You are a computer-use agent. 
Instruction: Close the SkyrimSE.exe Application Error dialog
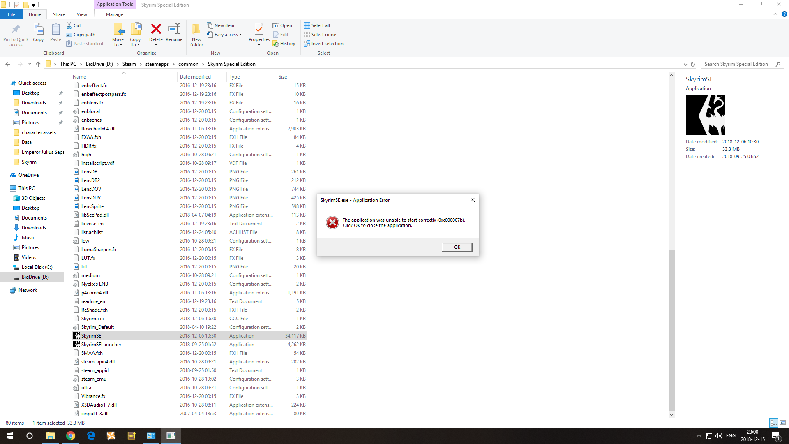tap(473, 200)
